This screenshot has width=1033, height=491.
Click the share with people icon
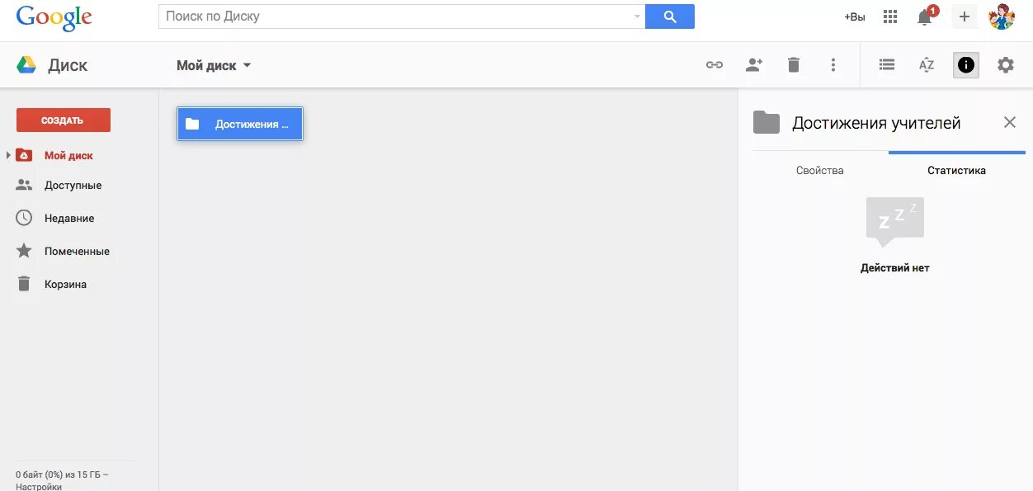[x=754, y=65]
